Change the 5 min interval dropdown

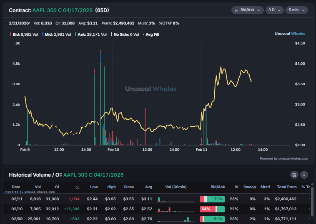pos(296,10)
